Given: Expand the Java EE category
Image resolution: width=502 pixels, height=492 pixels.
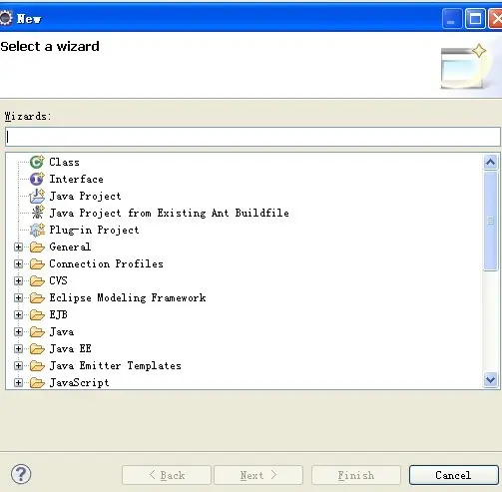Looking at the screenshot, I should pyautogui.click(x=18, y=348).
